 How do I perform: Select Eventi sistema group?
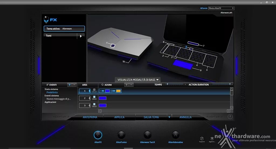pos(51,95)
